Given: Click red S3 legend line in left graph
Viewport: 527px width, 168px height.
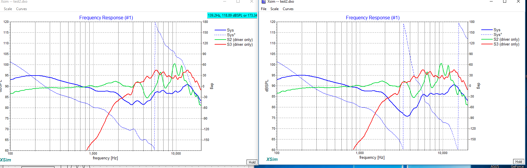Looking at the screenshot, I should (x=220, y=45).
